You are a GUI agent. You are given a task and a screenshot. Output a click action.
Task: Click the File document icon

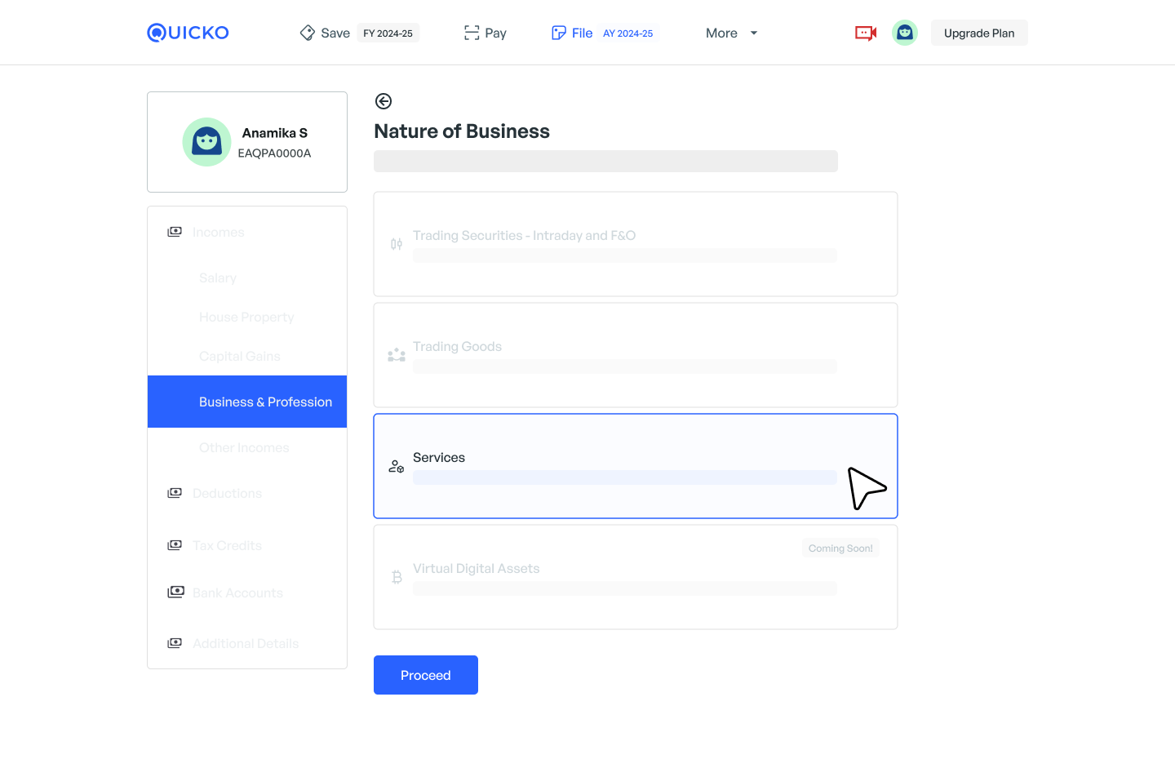(559, 33)
